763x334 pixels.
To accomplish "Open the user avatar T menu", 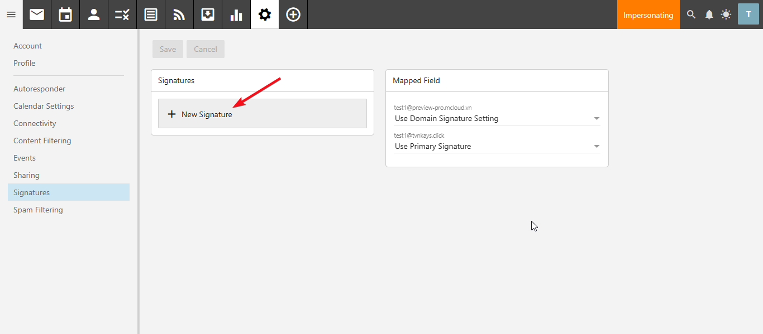I will [748, 14].
